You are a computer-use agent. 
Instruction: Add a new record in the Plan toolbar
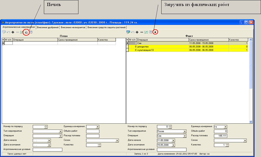(x=13, y=32)
